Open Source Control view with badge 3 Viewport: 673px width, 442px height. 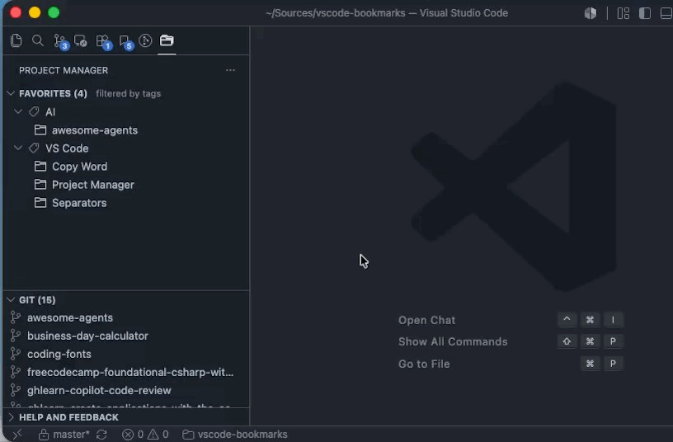60,41
